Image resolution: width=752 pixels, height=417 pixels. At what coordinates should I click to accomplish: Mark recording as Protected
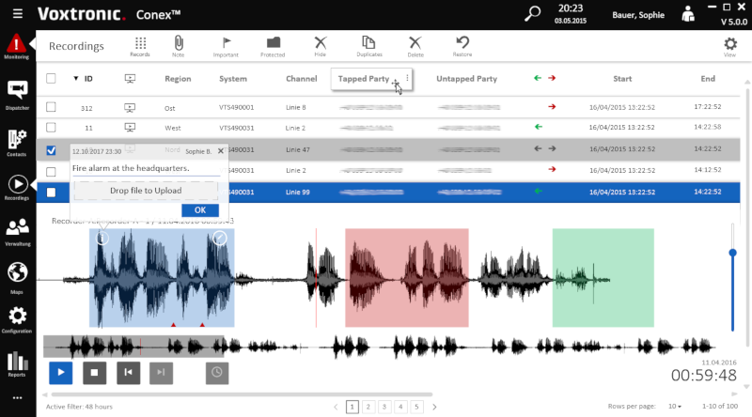(x=273, y=47)
